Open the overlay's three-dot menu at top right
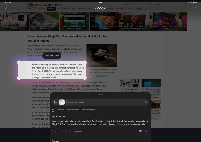Viewport: 201px width, 142px height. click(195, 8)
